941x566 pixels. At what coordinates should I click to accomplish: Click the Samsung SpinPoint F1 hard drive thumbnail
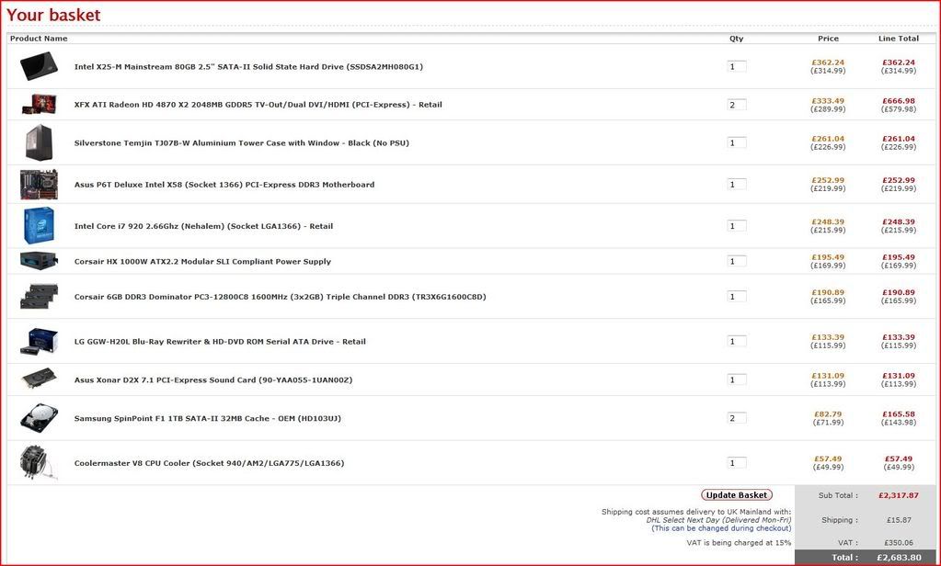[39, 418]
